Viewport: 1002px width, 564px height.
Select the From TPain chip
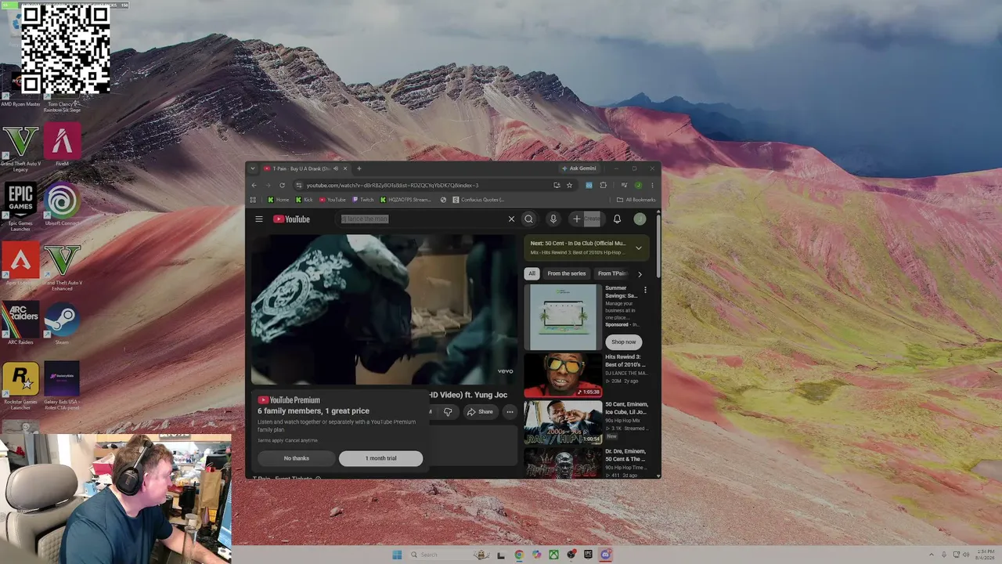613,273
